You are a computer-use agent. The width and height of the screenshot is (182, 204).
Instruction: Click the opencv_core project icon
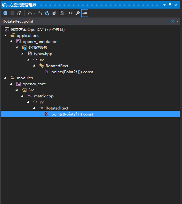(18, 84)
